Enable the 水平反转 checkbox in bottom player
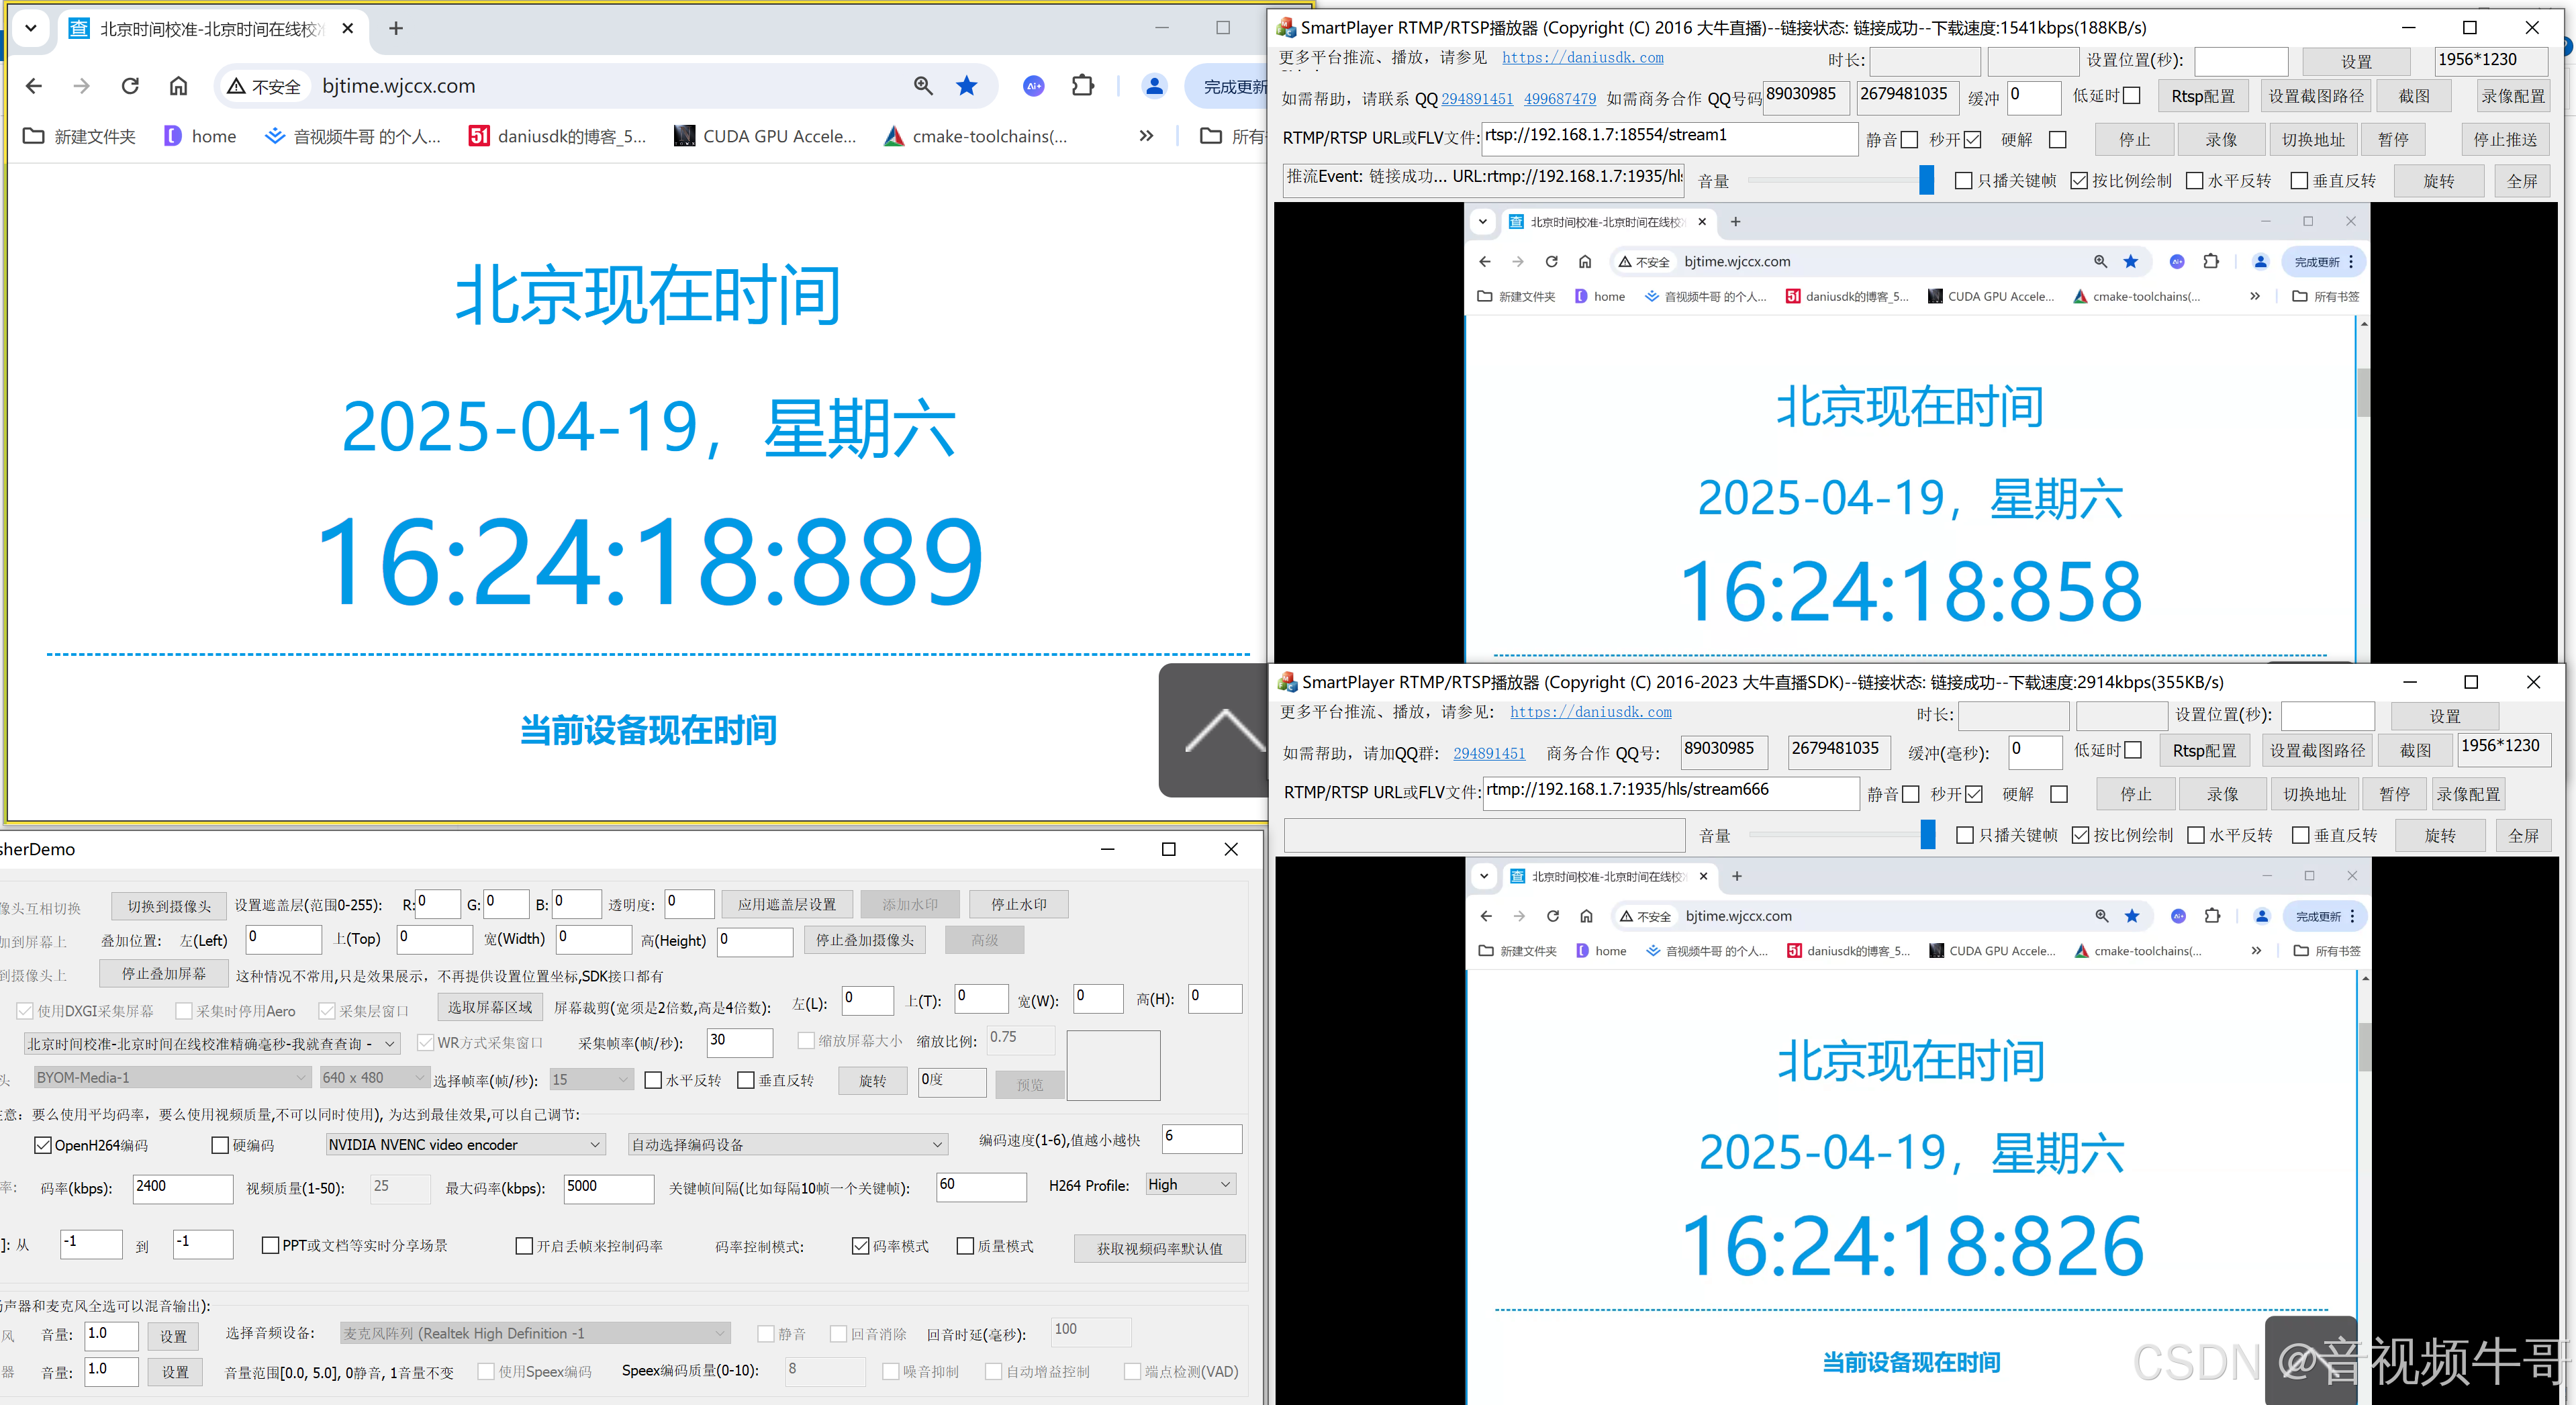Screen dimensions: 2576x1405 click(x=2196, y=835)
